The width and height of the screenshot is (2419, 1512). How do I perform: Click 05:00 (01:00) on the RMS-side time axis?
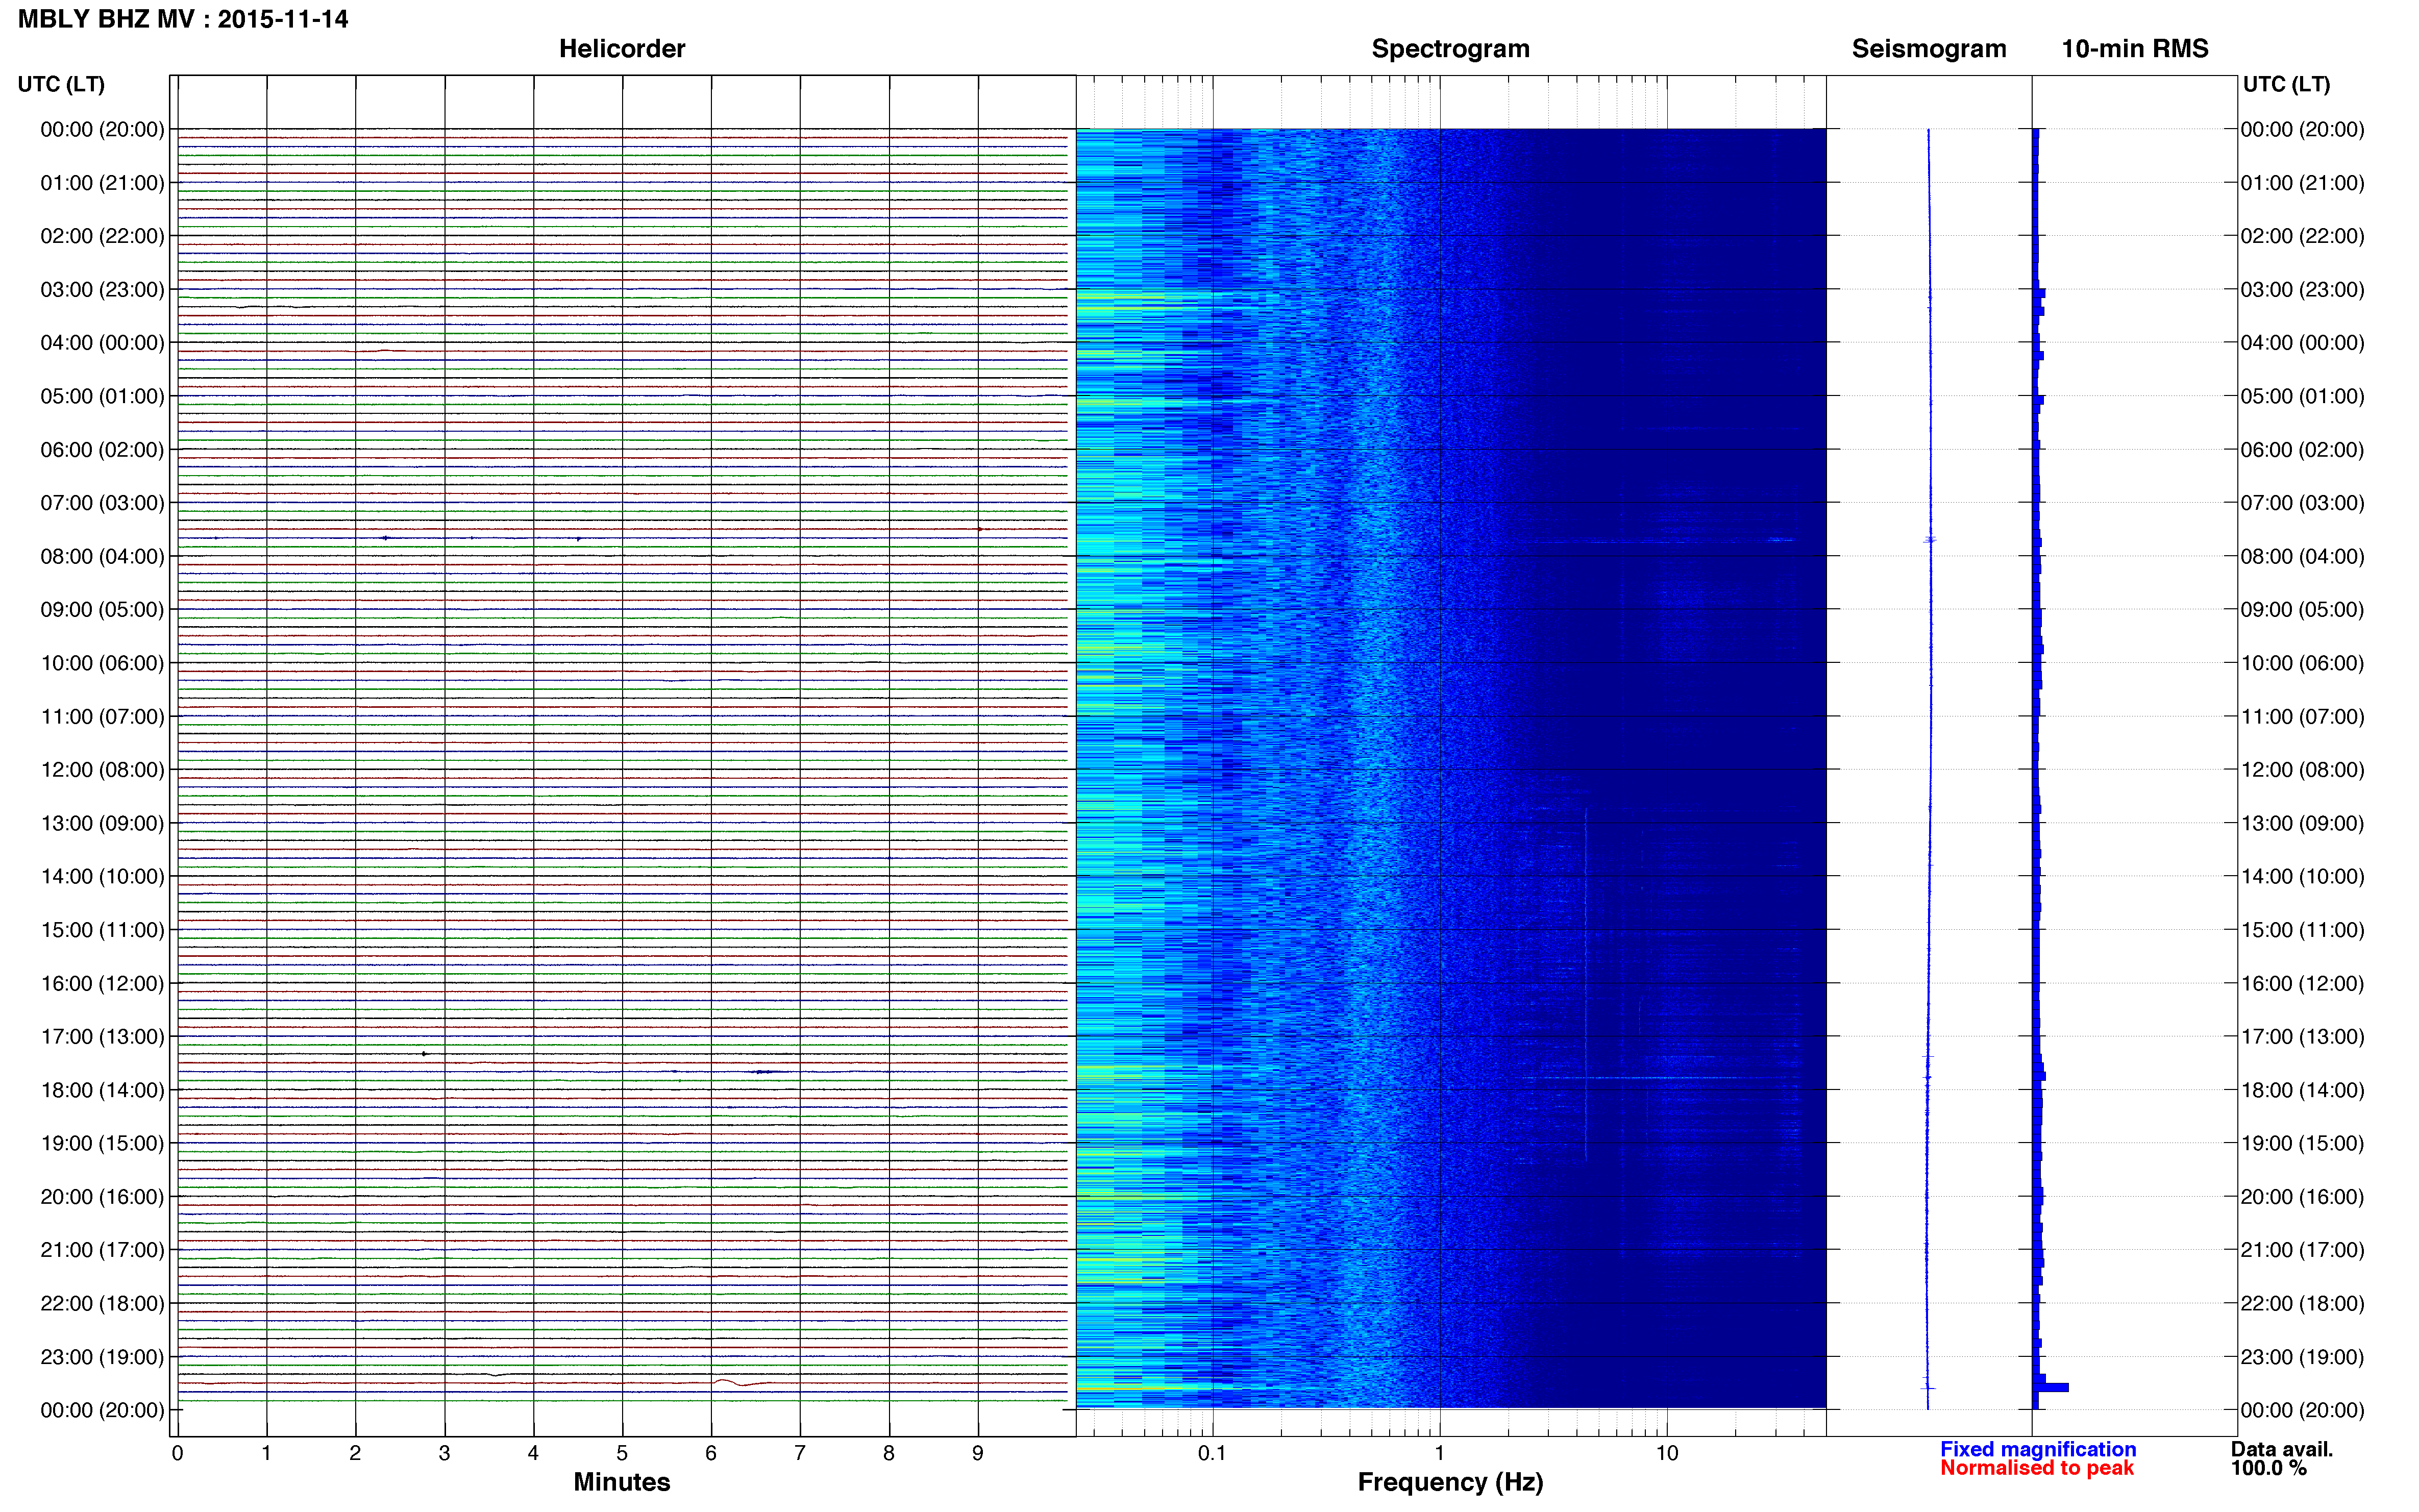point(2302,396)
